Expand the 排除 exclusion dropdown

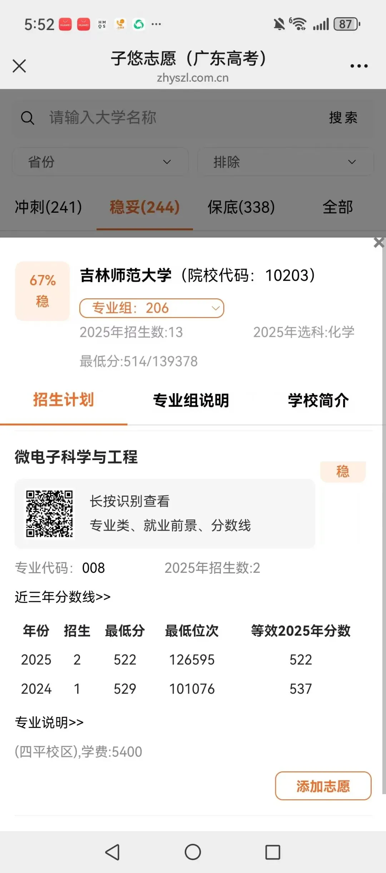pyautogui.click(x=285, y=162)
